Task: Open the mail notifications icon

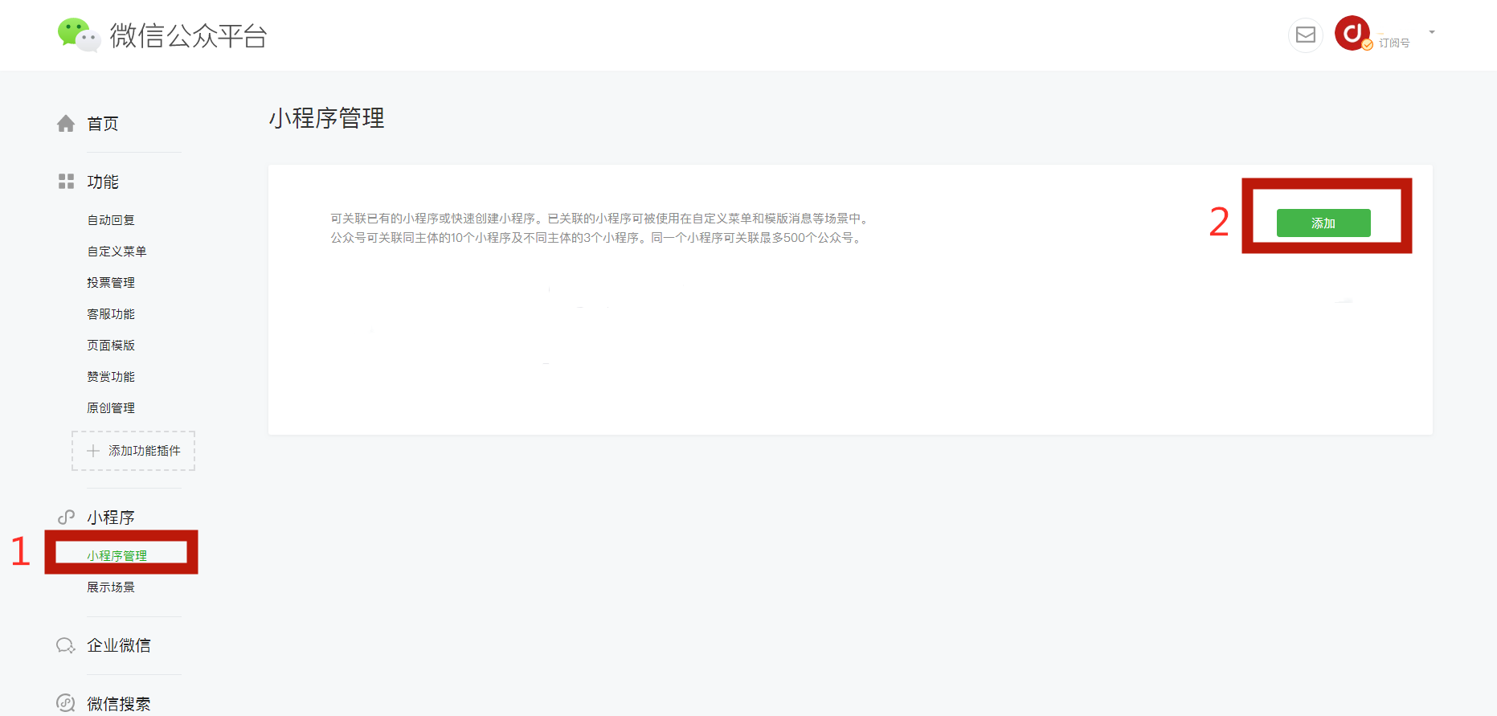Action: 1306,35
